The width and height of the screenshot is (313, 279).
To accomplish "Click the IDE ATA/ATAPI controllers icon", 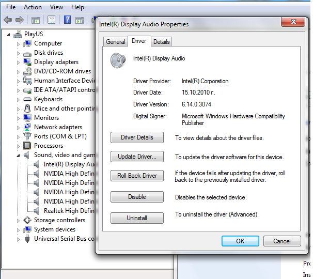I will tap(27, 90).
